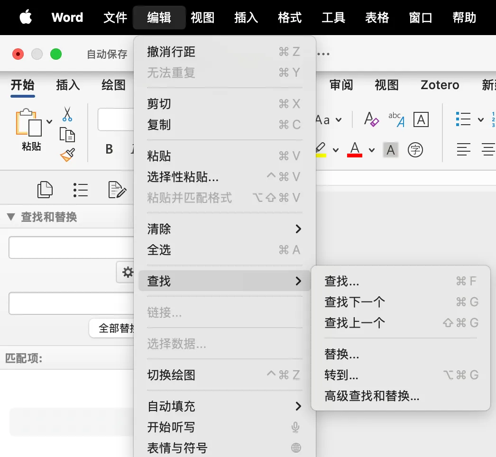The width and height of the screenshot is (496, 457).
Task: Open the 格式 menu
Action: click(290, 17)
